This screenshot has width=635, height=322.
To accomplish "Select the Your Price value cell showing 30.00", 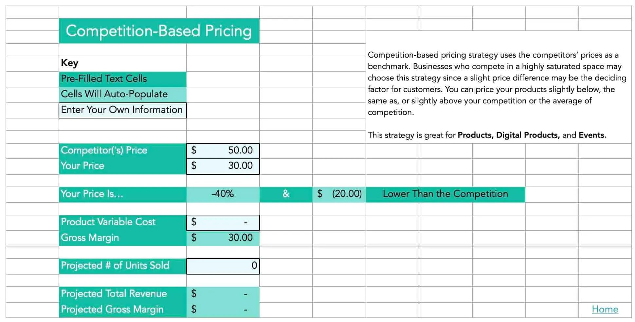I will [223, 166].
